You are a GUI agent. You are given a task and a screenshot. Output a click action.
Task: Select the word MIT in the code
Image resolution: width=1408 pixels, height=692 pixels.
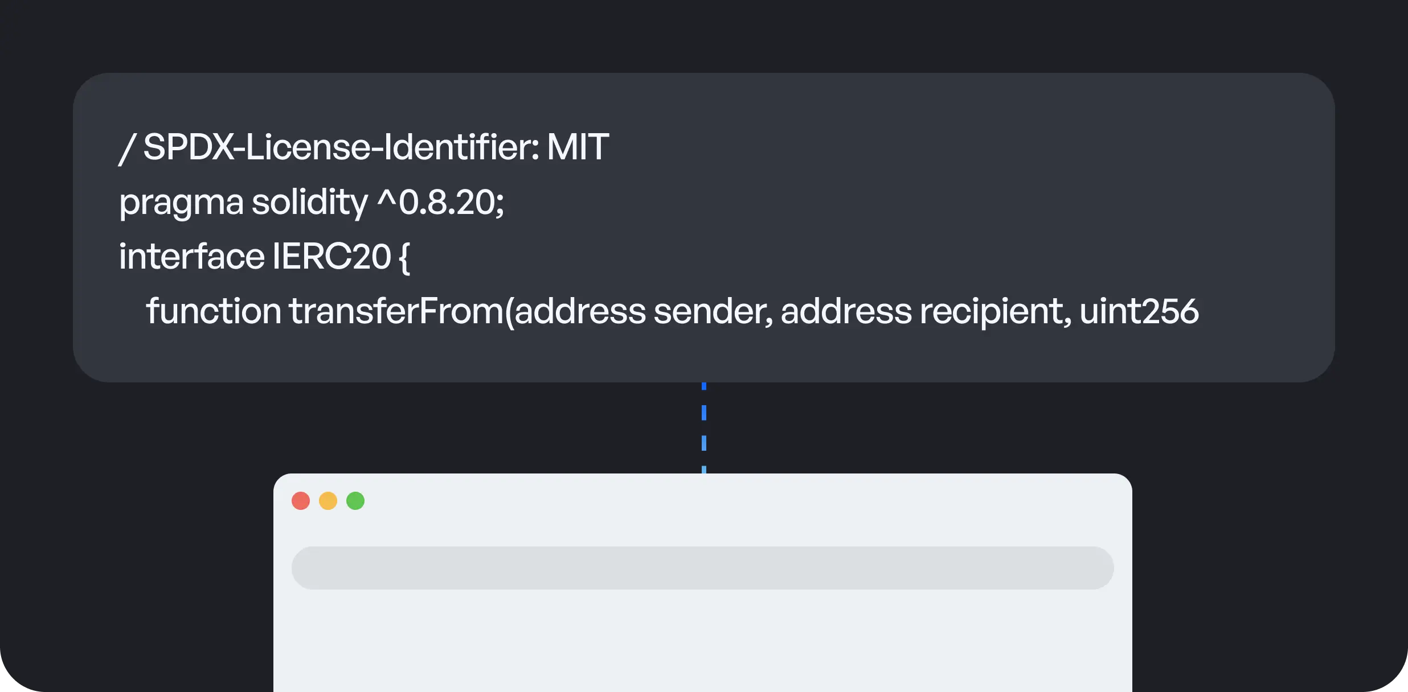578,147
